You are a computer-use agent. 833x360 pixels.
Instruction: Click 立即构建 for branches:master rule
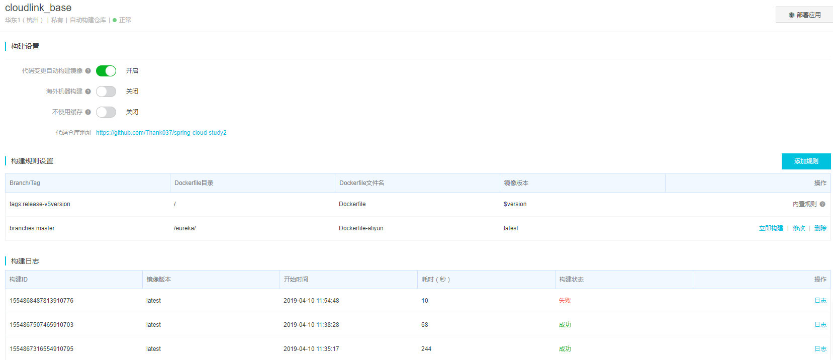[771, 228]
